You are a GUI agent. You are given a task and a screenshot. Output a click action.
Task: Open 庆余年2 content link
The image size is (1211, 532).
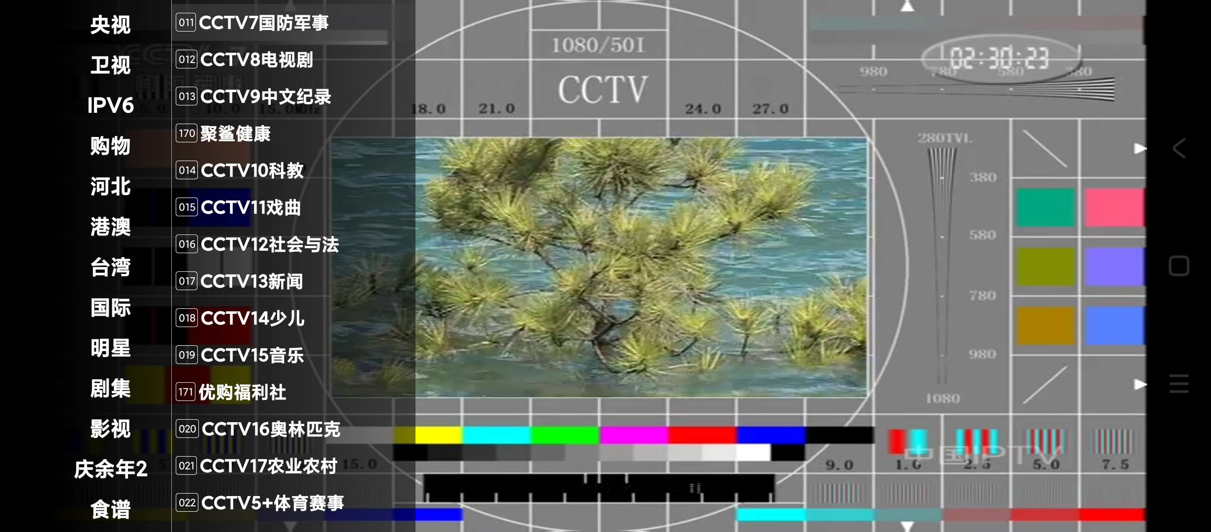click(111, 467)
